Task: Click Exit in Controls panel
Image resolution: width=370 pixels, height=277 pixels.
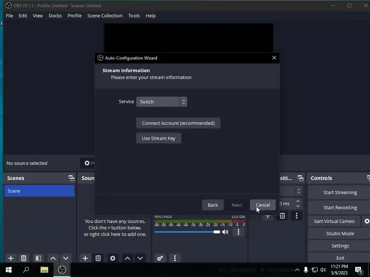Action: click(x=340, y=258)
